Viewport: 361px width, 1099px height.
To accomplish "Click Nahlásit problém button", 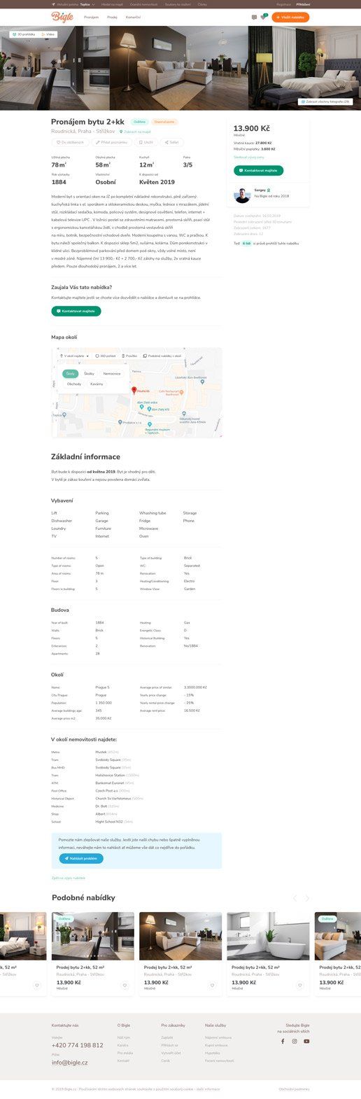I will (80, 857).
